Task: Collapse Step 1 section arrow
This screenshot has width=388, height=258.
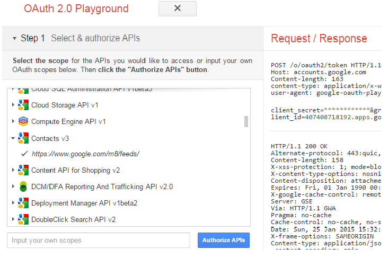Action: (14, 39)
